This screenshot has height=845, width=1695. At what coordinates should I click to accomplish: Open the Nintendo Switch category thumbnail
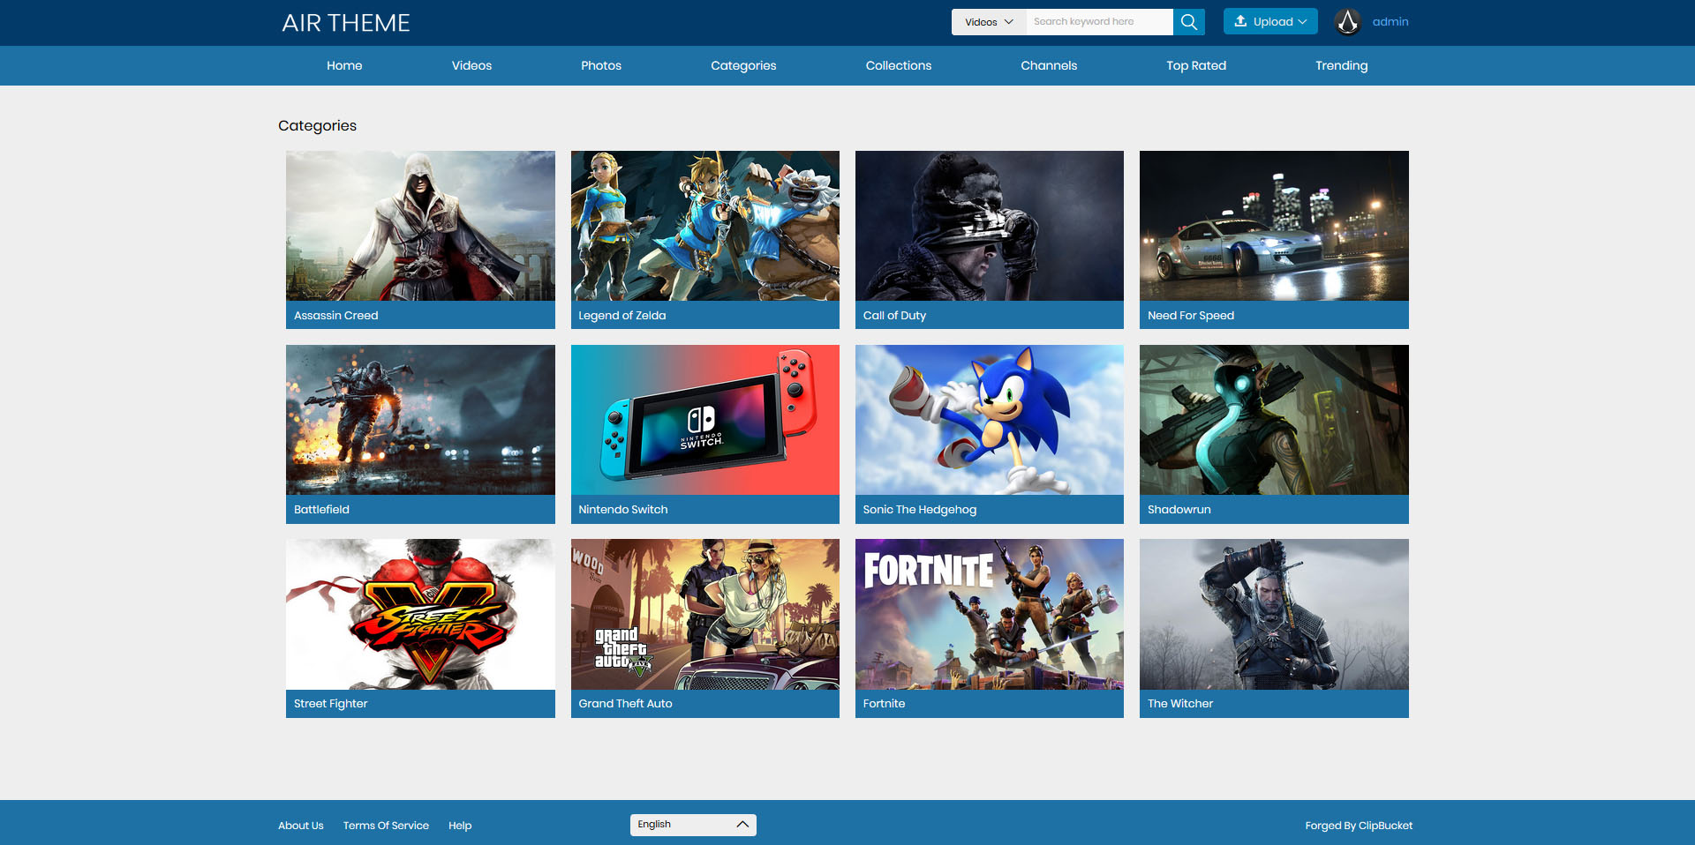(x=704, y=420)
